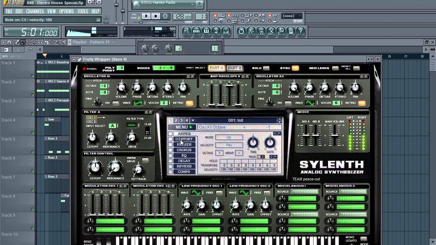Open the OPTIONS menu
This screenshot has width=436, height=245.
(66, 11)
